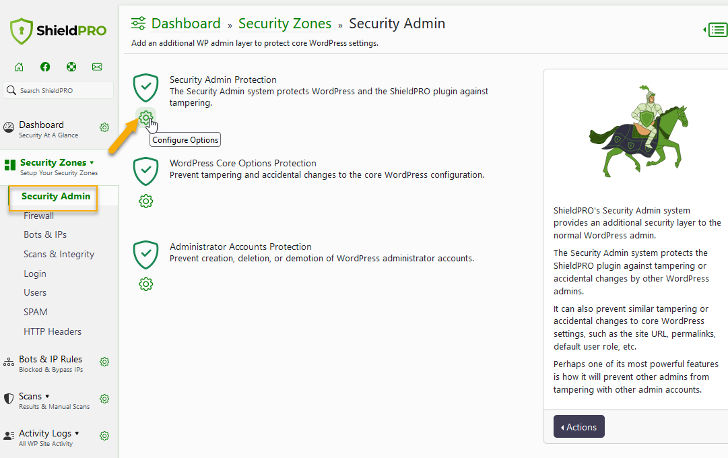
Task: Click the gear icon beside Activity Logs
Action: [104, 436]
